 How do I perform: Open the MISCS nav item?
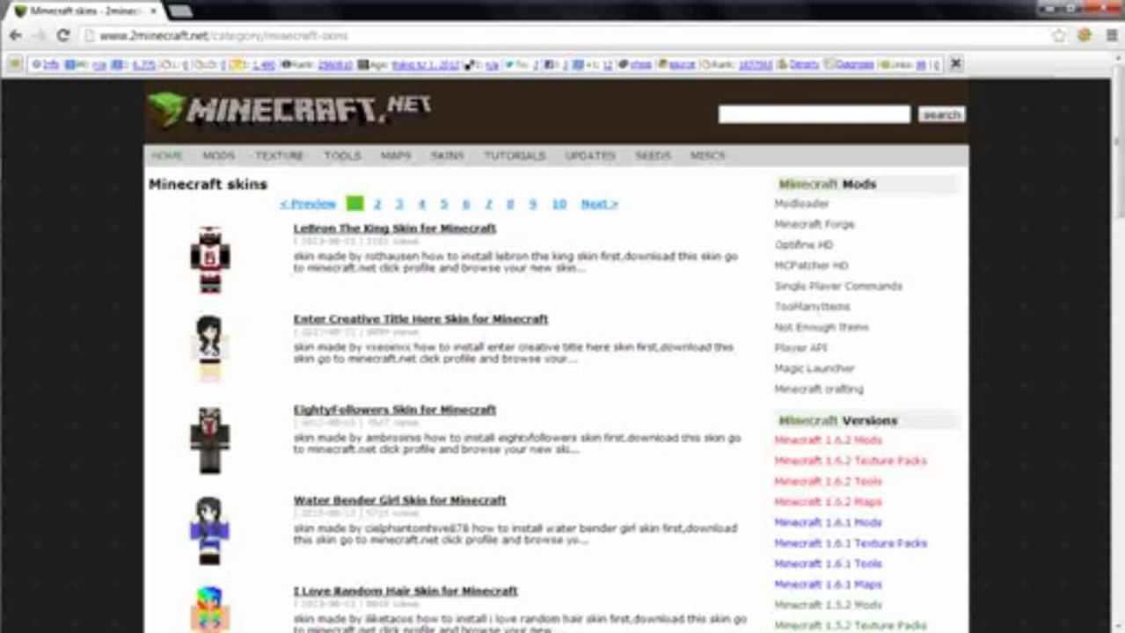[x=707, y=156]
